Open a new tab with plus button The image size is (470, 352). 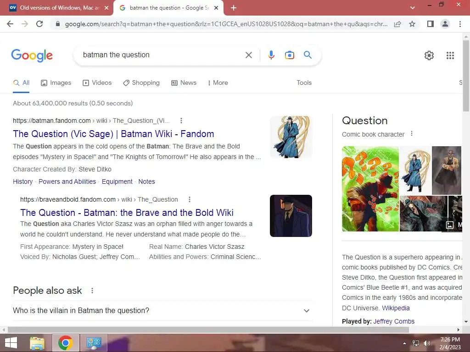pyautogui.click(x=234, y=8)
